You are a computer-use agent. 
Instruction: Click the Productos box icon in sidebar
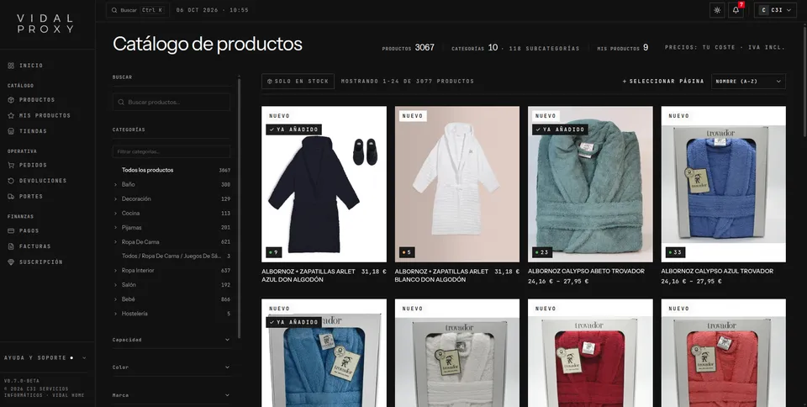coord(11,100)
